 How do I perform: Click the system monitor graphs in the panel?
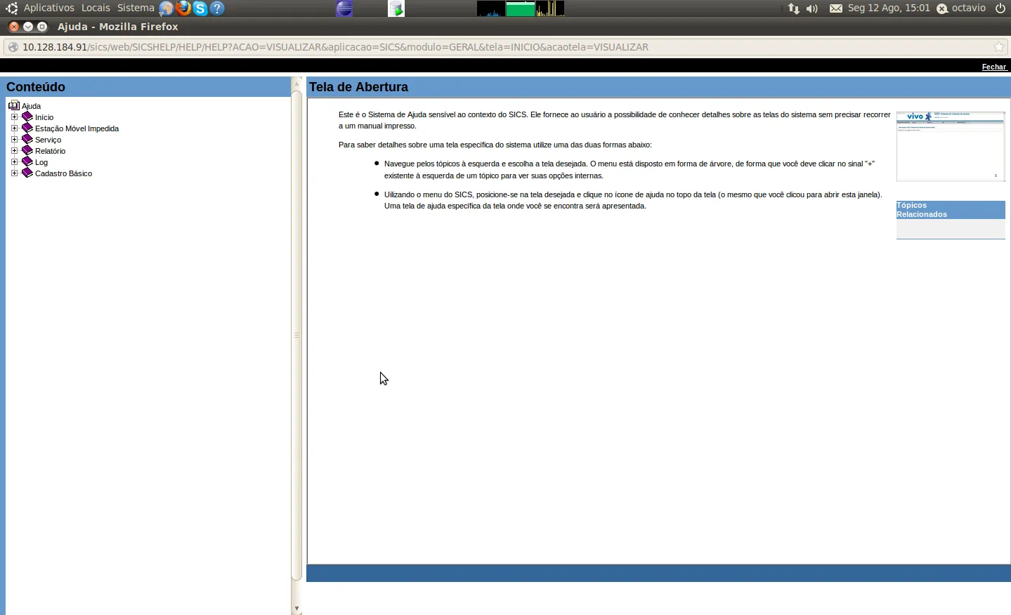pyautogui.click(x=521, y=8)
